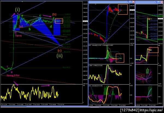Select the orange rectangle on the left chart
This screenshot has height=113, width=164.
point(59,21)
